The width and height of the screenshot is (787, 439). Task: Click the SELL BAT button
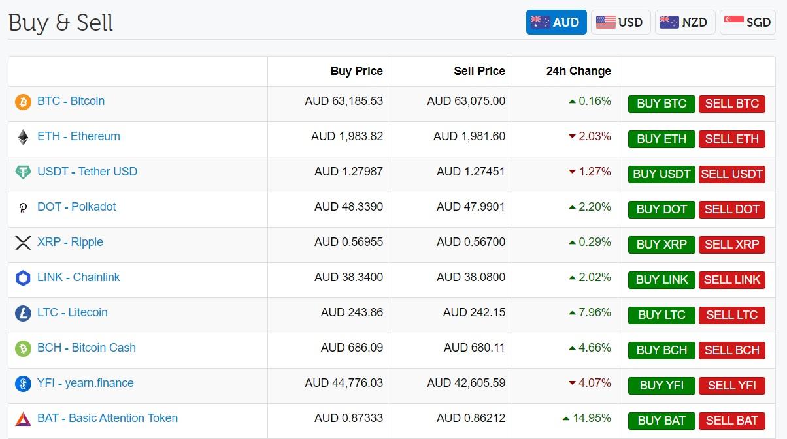(732, 421)
